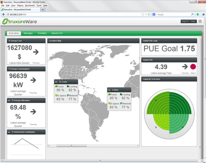The image size is (206, 163).
Task: Click the search magnifier icon in Google box
Action: click(192, 14)
